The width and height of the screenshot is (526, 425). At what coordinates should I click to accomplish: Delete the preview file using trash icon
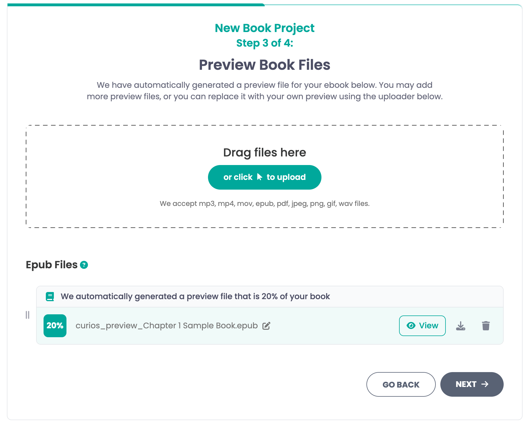(485, 325)
